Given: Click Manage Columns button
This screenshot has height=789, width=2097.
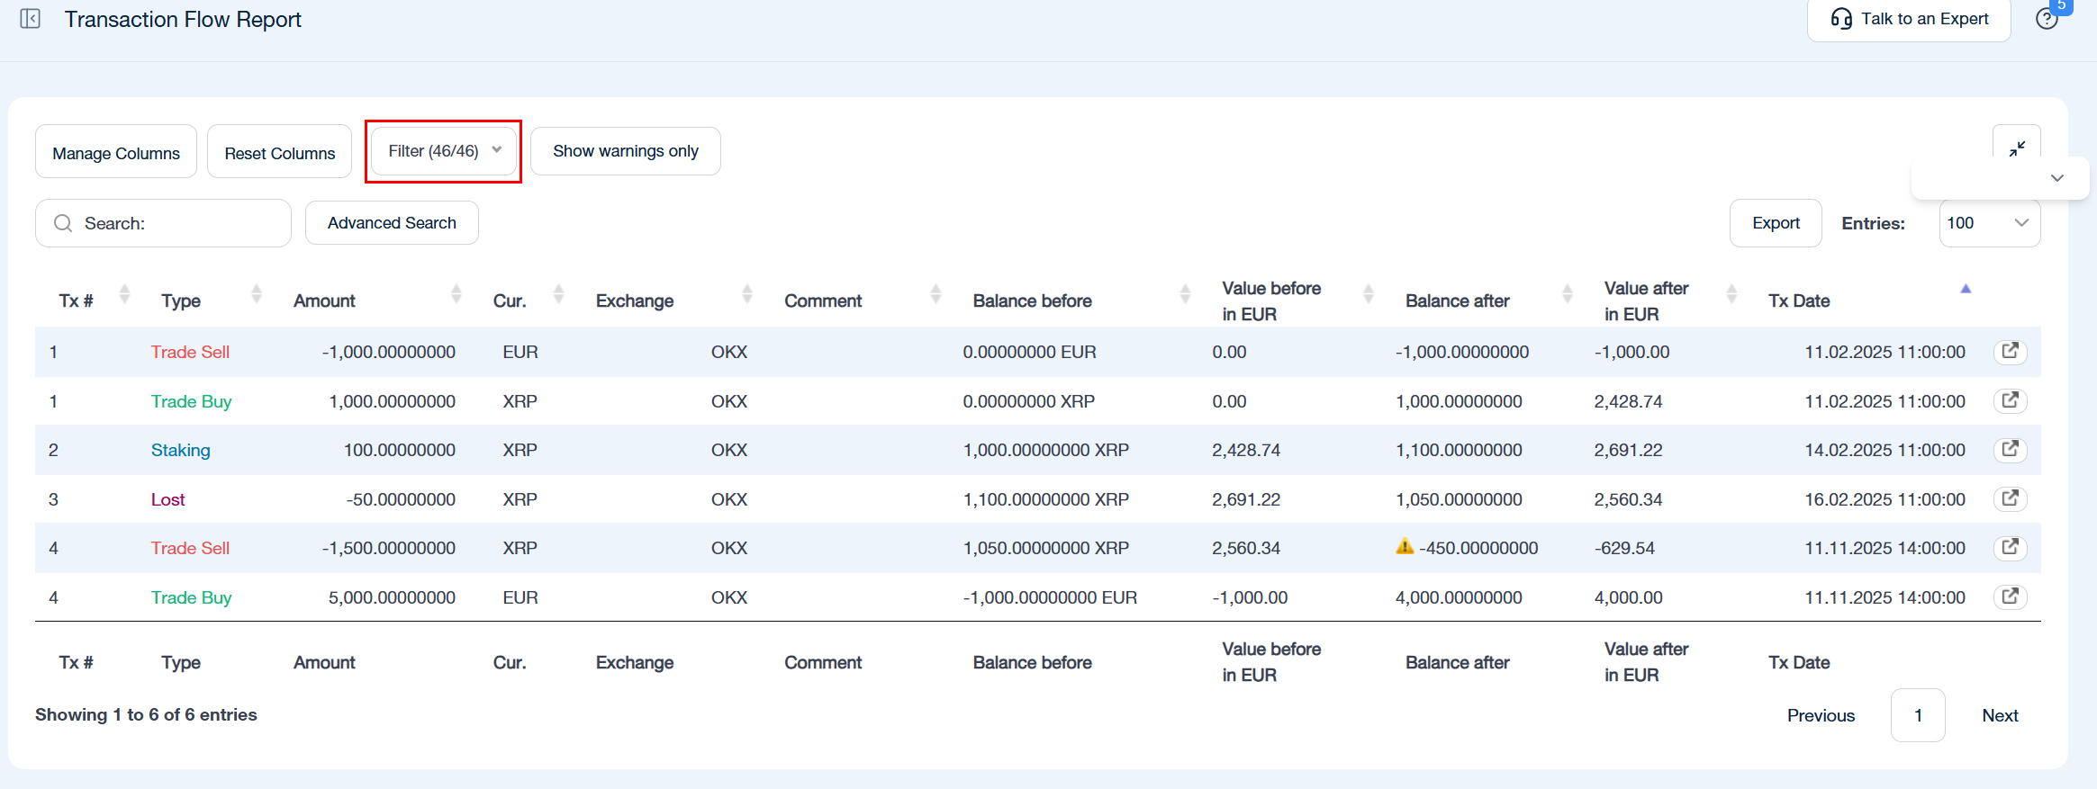Looking at the screenshot, I should pyautogui.click(x=116, y=153).
